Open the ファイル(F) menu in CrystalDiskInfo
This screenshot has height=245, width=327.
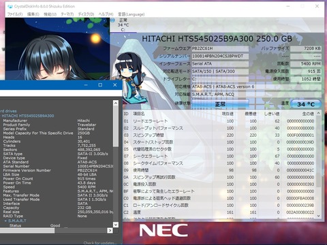pyautogui.click(x=15, y=14)
